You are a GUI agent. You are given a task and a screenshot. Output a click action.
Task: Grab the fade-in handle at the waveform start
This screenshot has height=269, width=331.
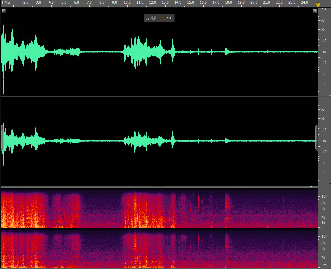(x=4, y=11)
